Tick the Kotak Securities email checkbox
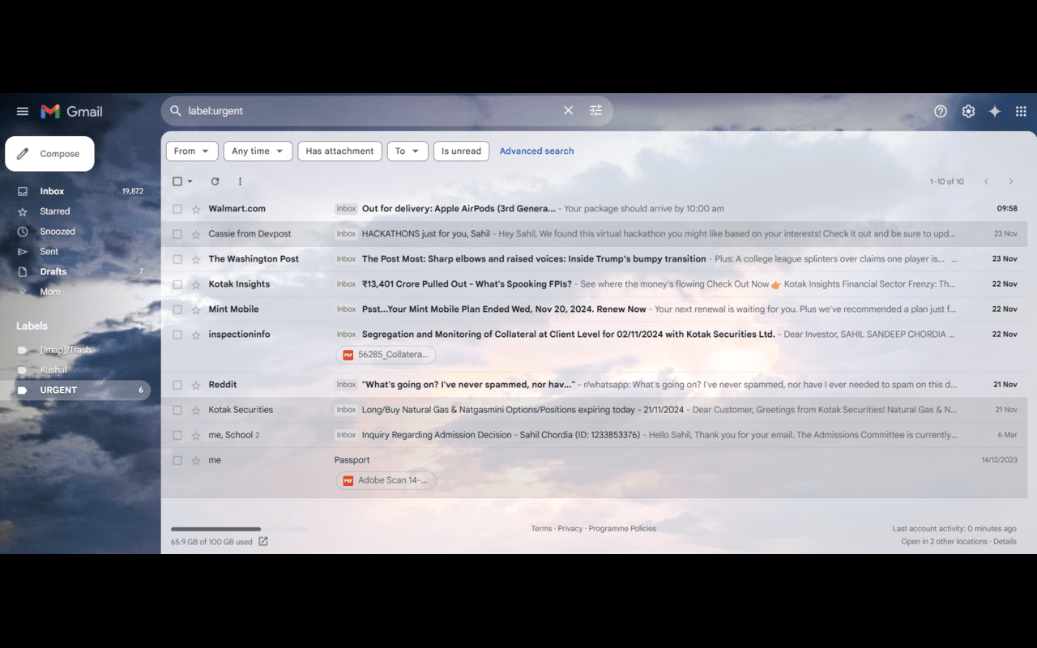The height and width of the screenshot is (648, 1037). tap(177, 411)
